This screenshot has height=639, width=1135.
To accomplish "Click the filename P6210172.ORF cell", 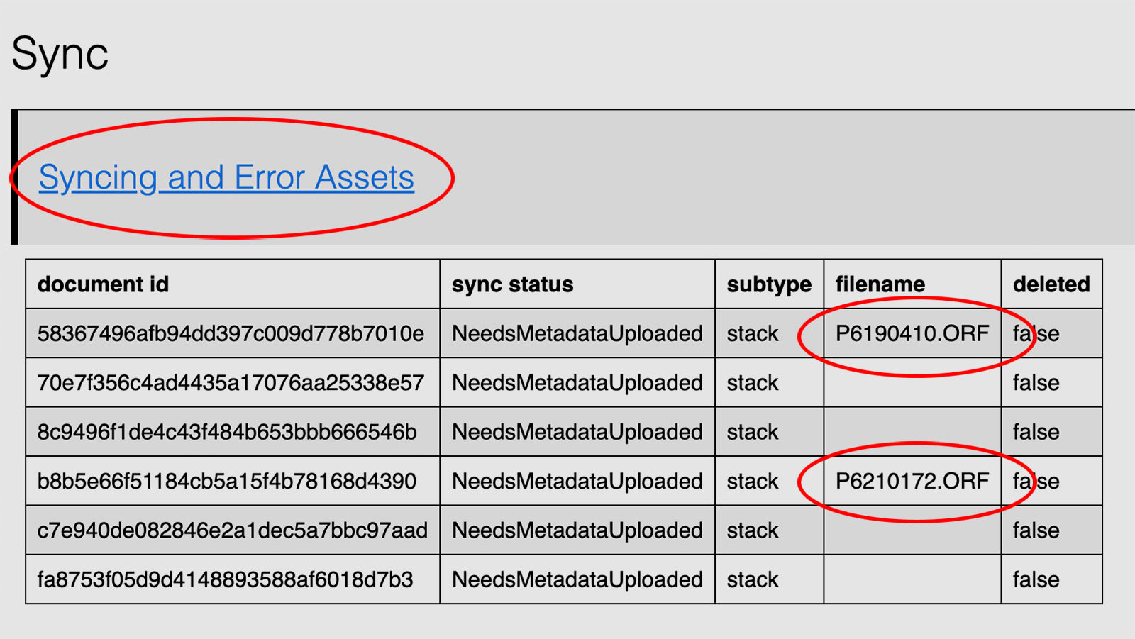I will pyautogui.click(x=912, y=481).
